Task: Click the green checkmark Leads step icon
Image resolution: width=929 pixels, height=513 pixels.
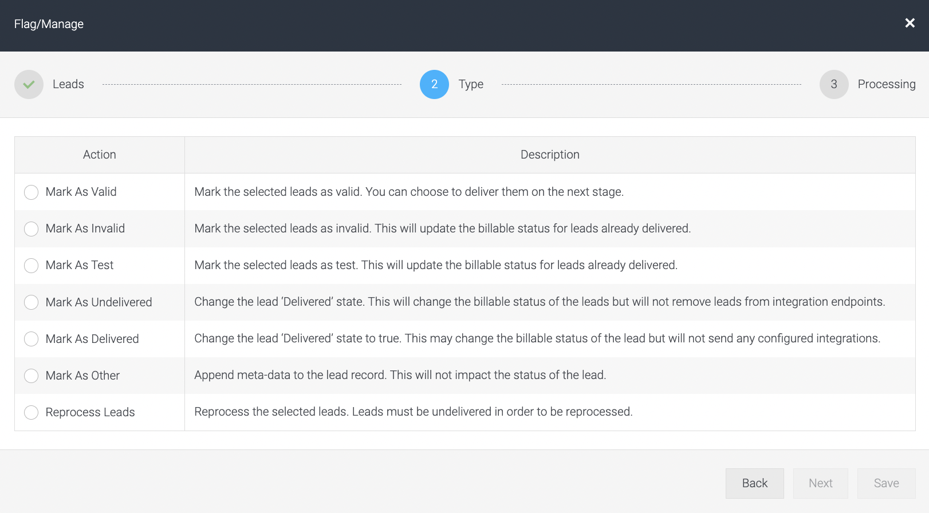Action: 29,84
